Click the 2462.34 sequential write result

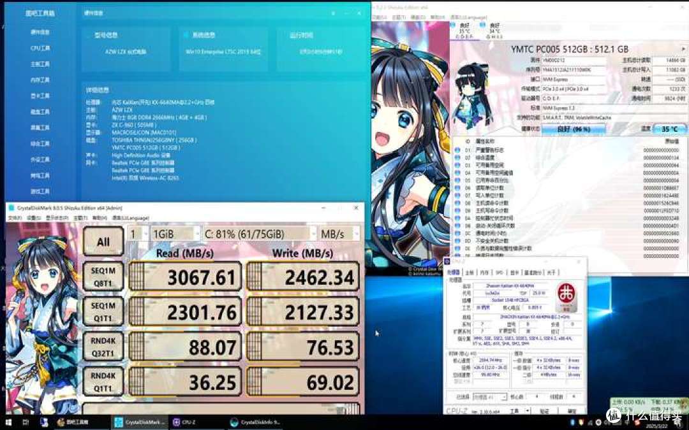click(x=303, y=277)
